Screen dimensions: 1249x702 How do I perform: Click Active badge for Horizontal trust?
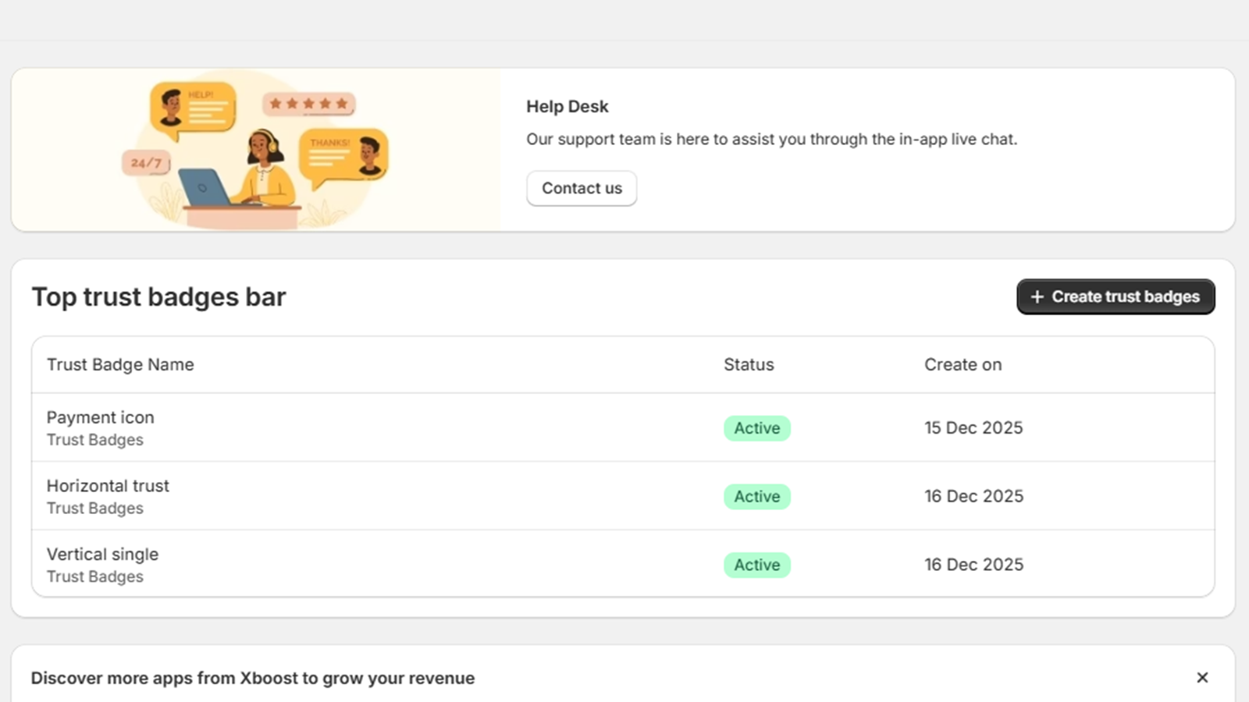(x=756, y=497)
